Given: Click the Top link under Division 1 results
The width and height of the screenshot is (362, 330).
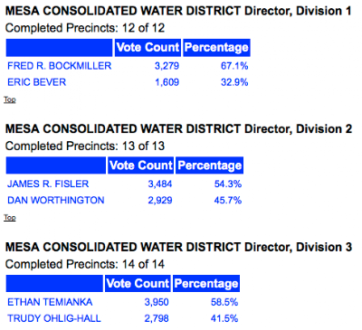Looking at the screenshot, I should 10,99.
